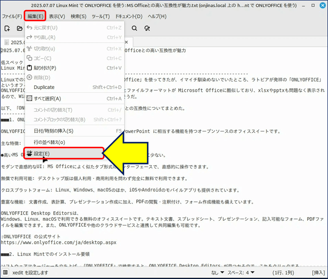Select コメントブロックの切り替え(B) menu entry
328x279 pixels.
pyautogui.click(x=75, y=119)
